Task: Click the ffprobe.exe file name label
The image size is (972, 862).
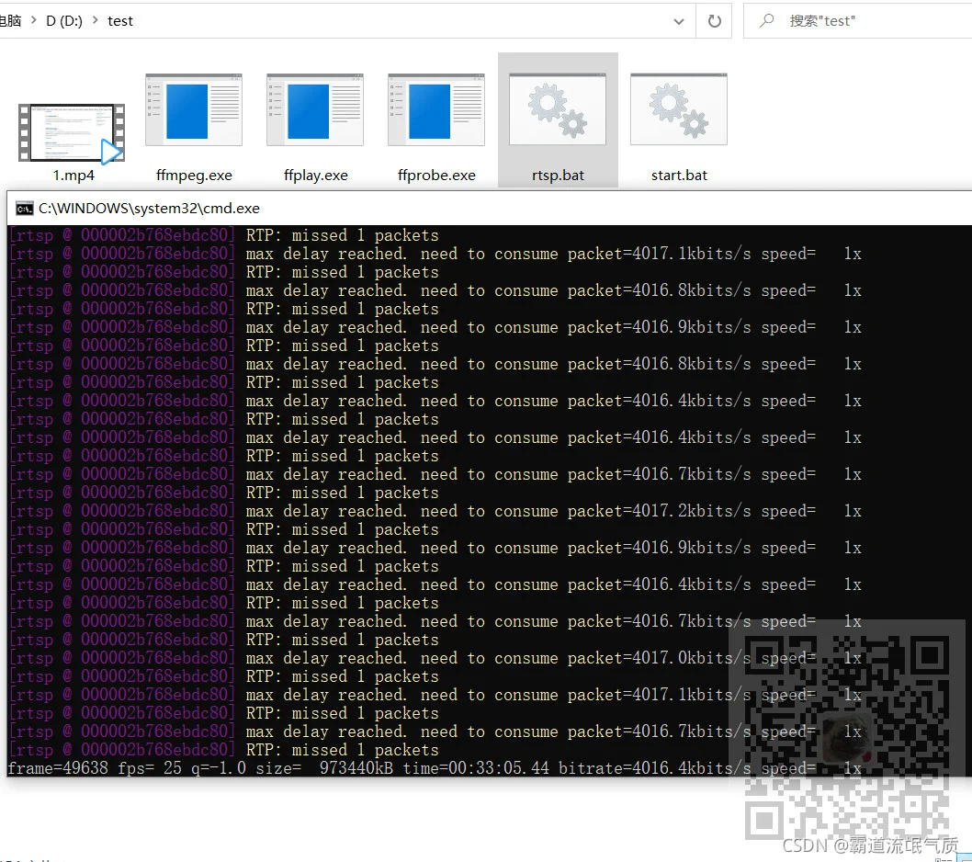Action: click(436, 176)
